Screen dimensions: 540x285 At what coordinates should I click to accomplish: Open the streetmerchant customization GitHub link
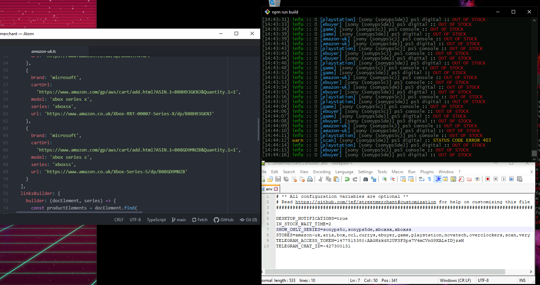coord(365,202)
